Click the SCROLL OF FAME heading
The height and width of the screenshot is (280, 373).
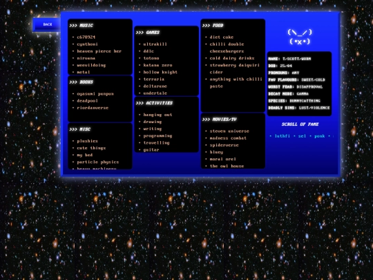click(300, 124)
